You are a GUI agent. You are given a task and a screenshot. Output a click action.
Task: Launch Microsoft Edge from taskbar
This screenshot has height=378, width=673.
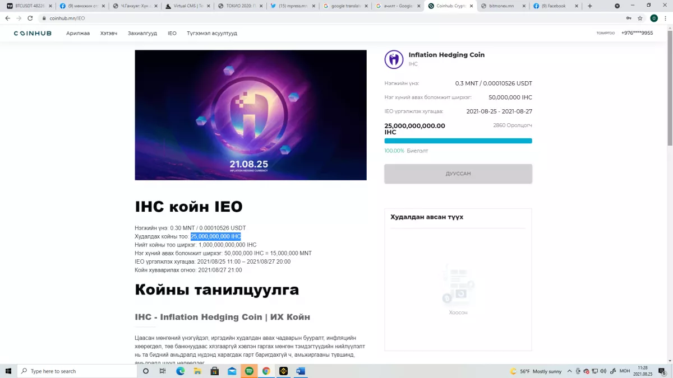[181, 371]
